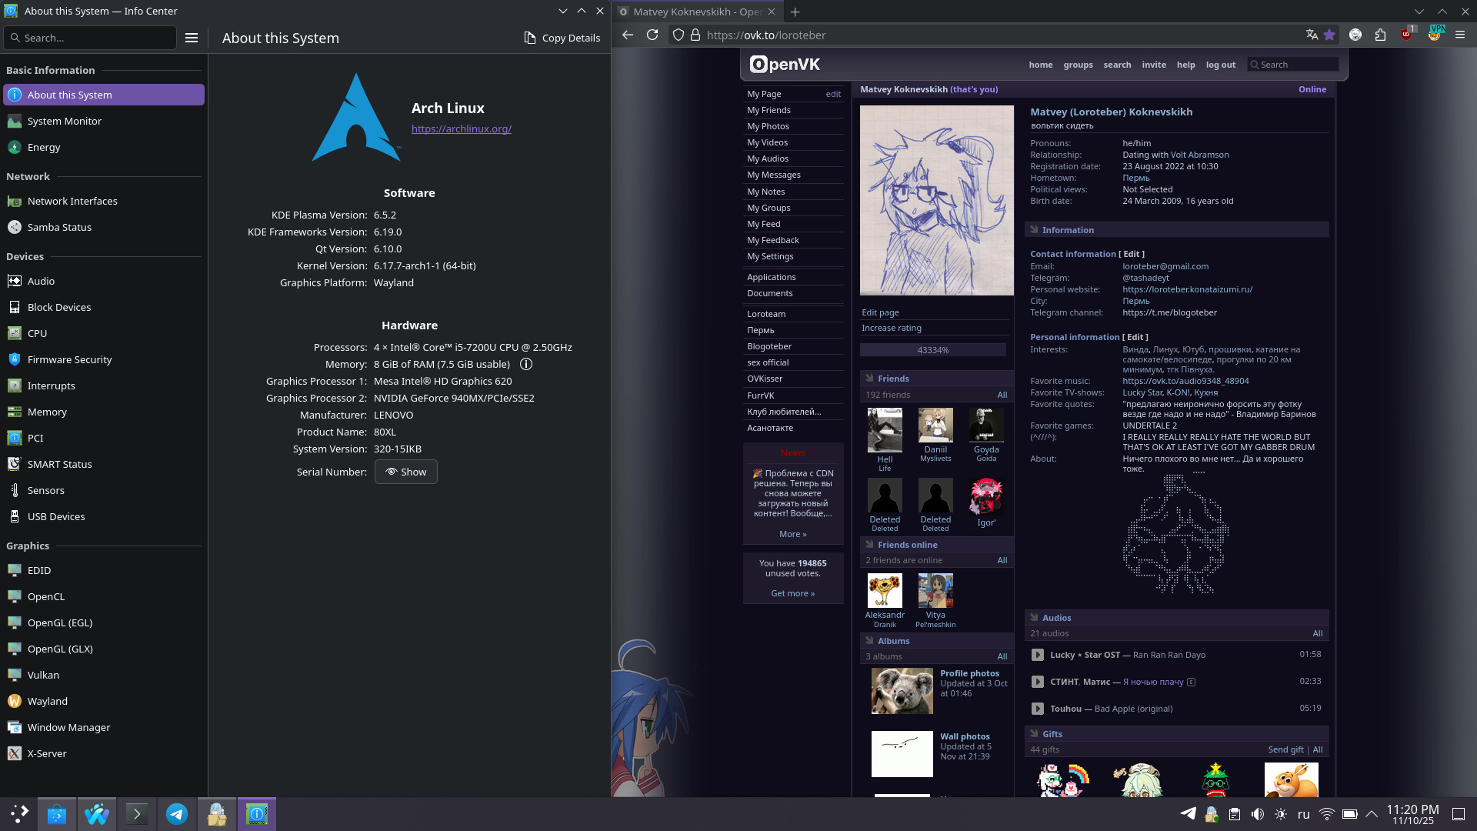1477x831 pixels.
Task: Open the hamburger menu beside Search
Action: [x=192, y=38]
